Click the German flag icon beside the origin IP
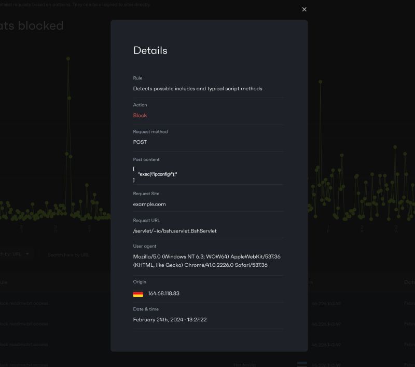Screen dimensions: 415x367 137,293
